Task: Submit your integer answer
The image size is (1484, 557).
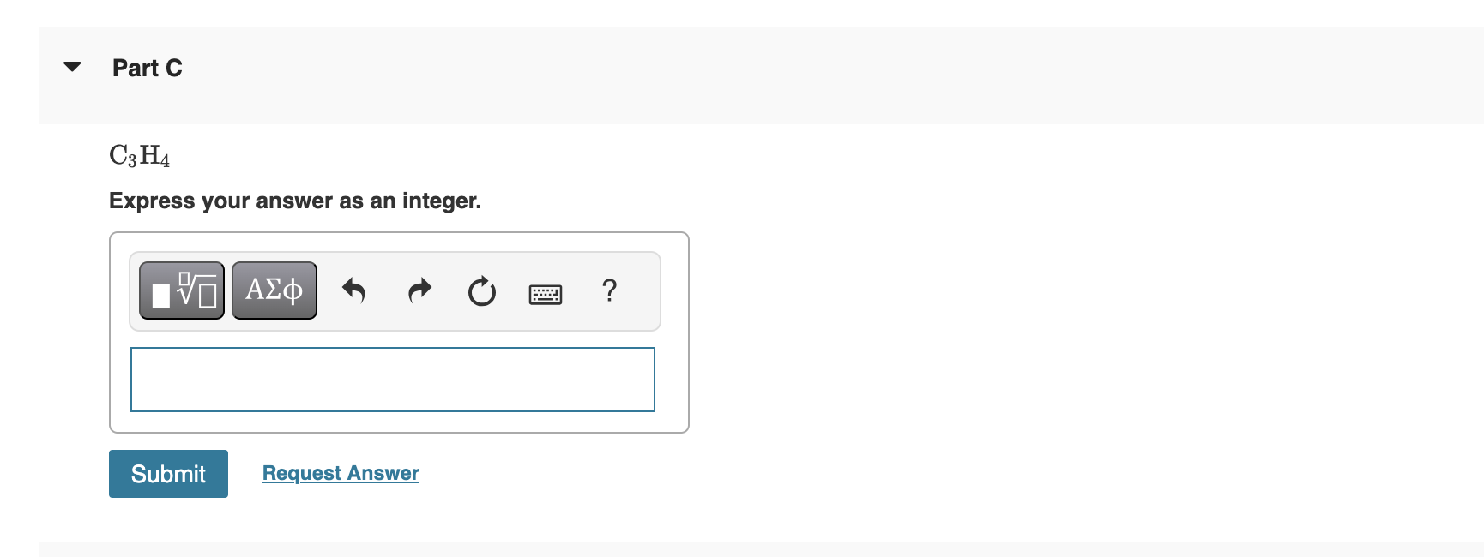Action: 168,473
